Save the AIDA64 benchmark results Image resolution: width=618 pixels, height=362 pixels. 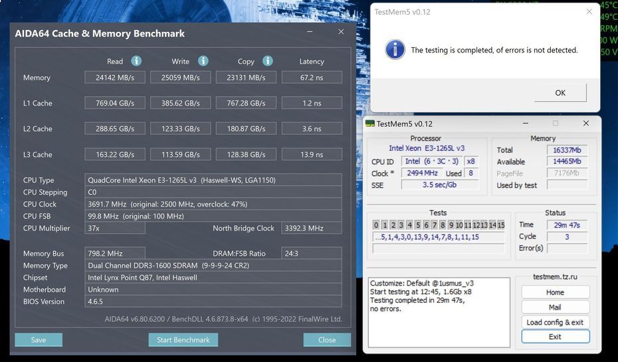click(39, 339)
